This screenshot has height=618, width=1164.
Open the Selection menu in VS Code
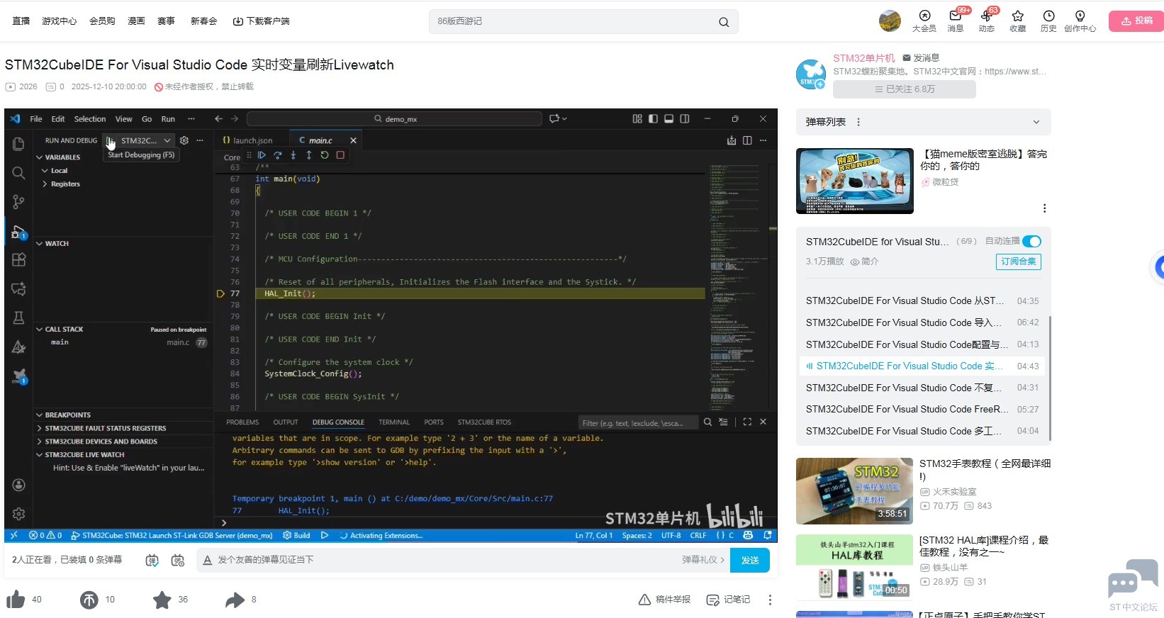coord(90,119)
